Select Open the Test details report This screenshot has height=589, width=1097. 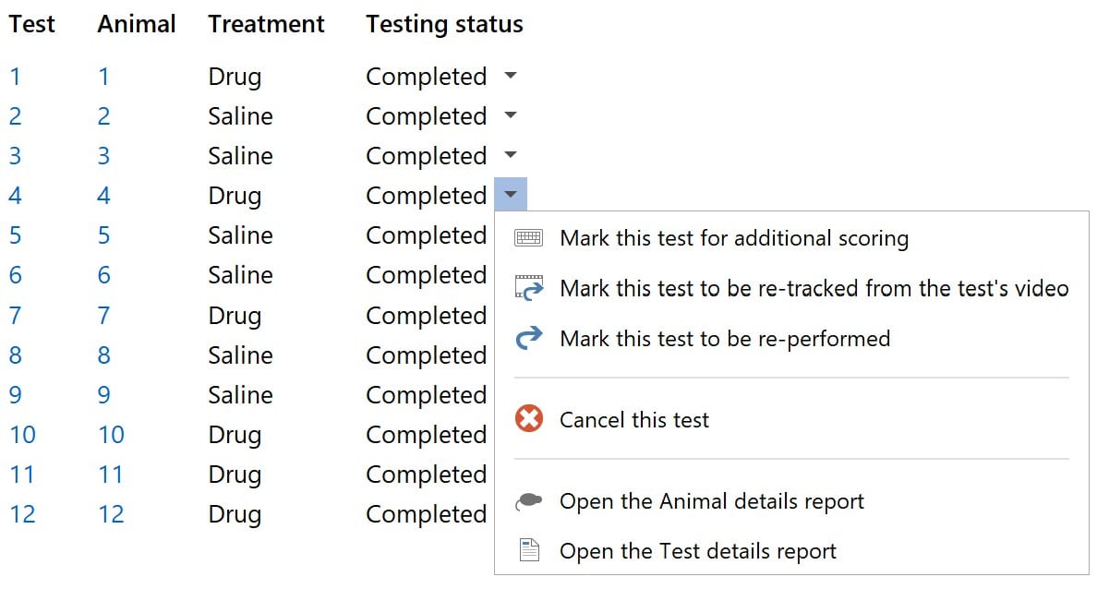[x=698, y=551]
